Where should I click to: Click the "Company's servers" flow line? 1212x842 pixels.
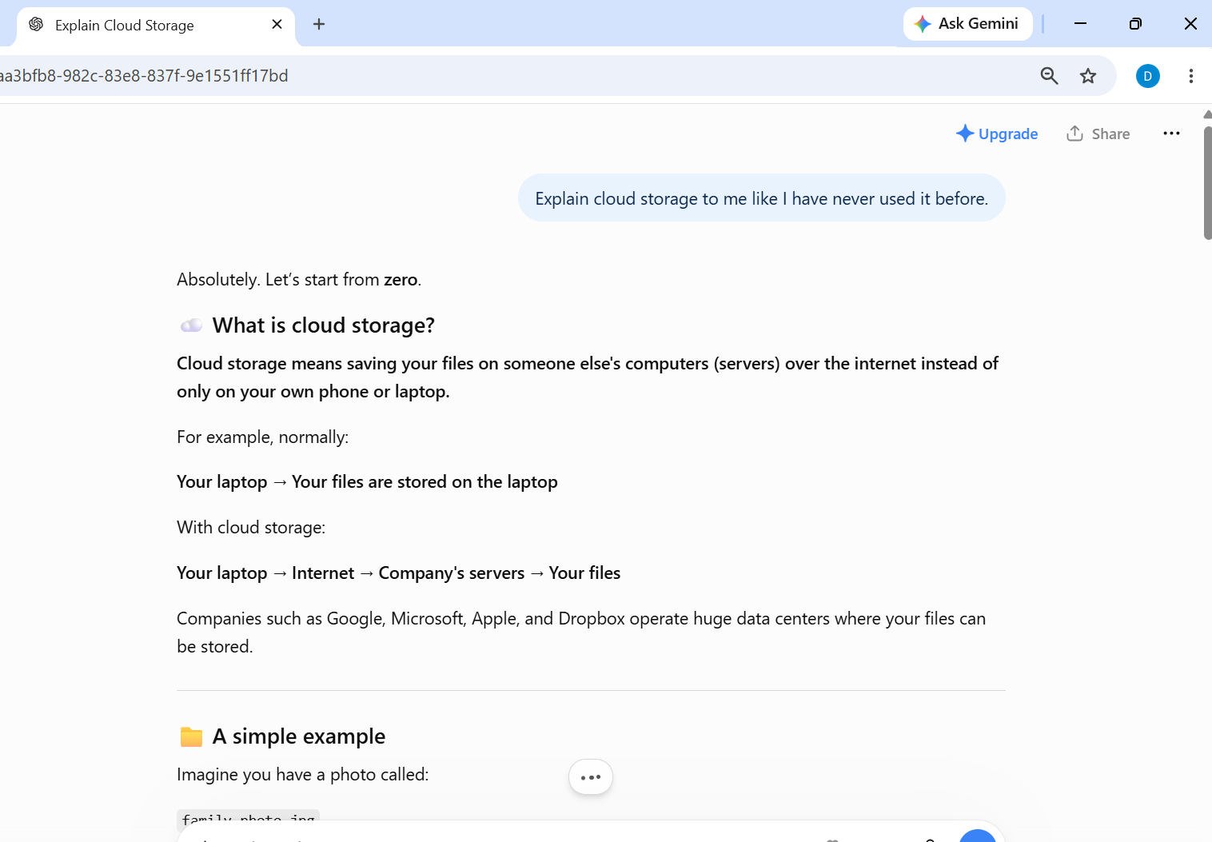point(399,573)
